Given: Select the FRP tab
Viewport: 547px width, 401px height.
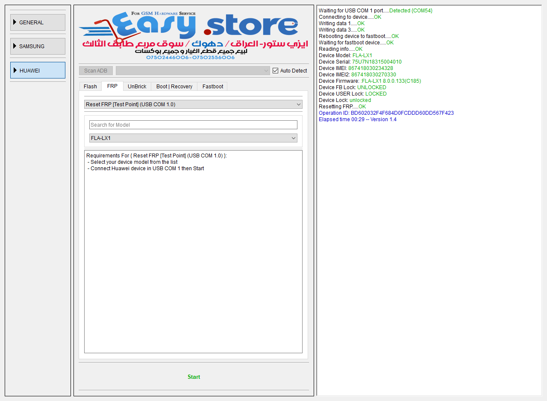Looking at the screenshot, I should click(112, 86).
